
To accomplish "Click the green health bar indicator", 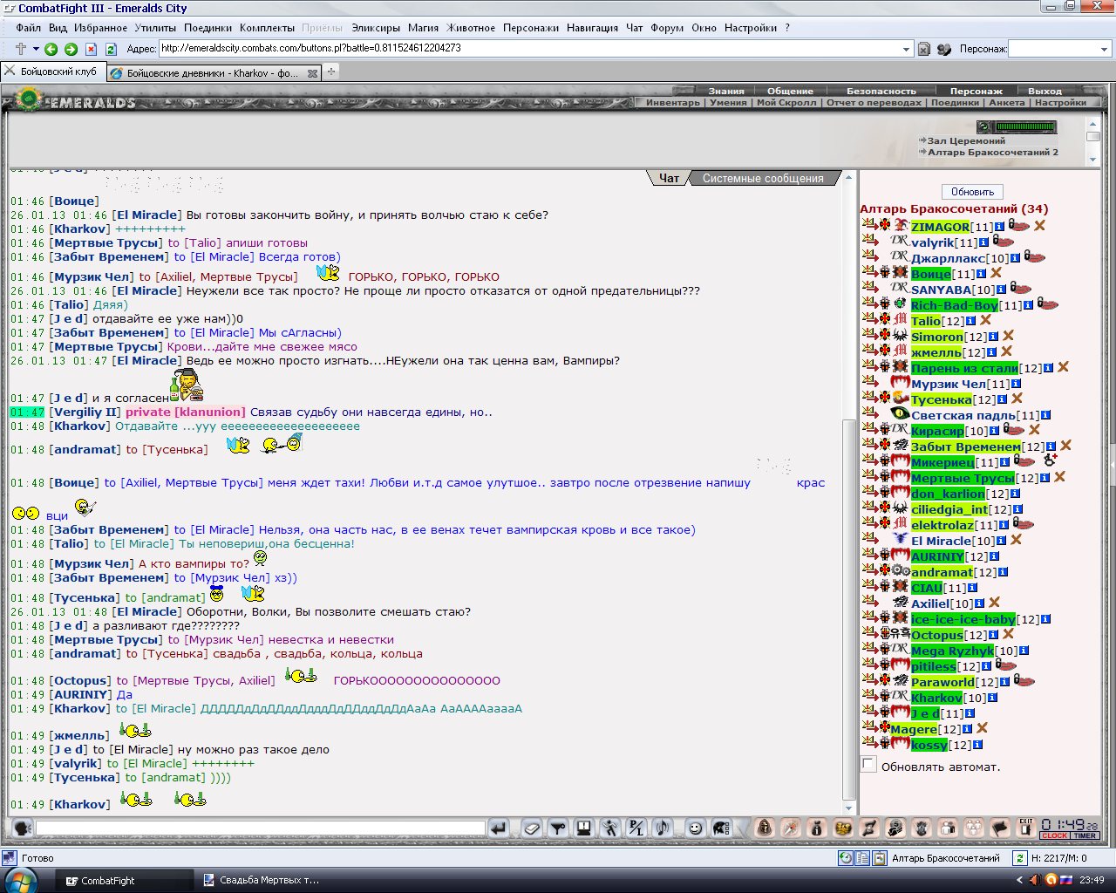I will [x=1026, y=127].
